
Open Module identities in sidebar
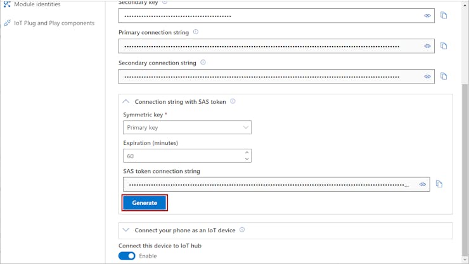(x=37, y=4)
